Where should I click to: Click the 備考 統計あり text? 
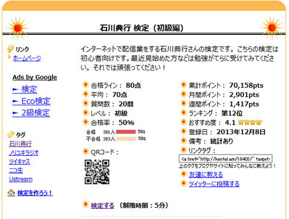coord(211,141)
